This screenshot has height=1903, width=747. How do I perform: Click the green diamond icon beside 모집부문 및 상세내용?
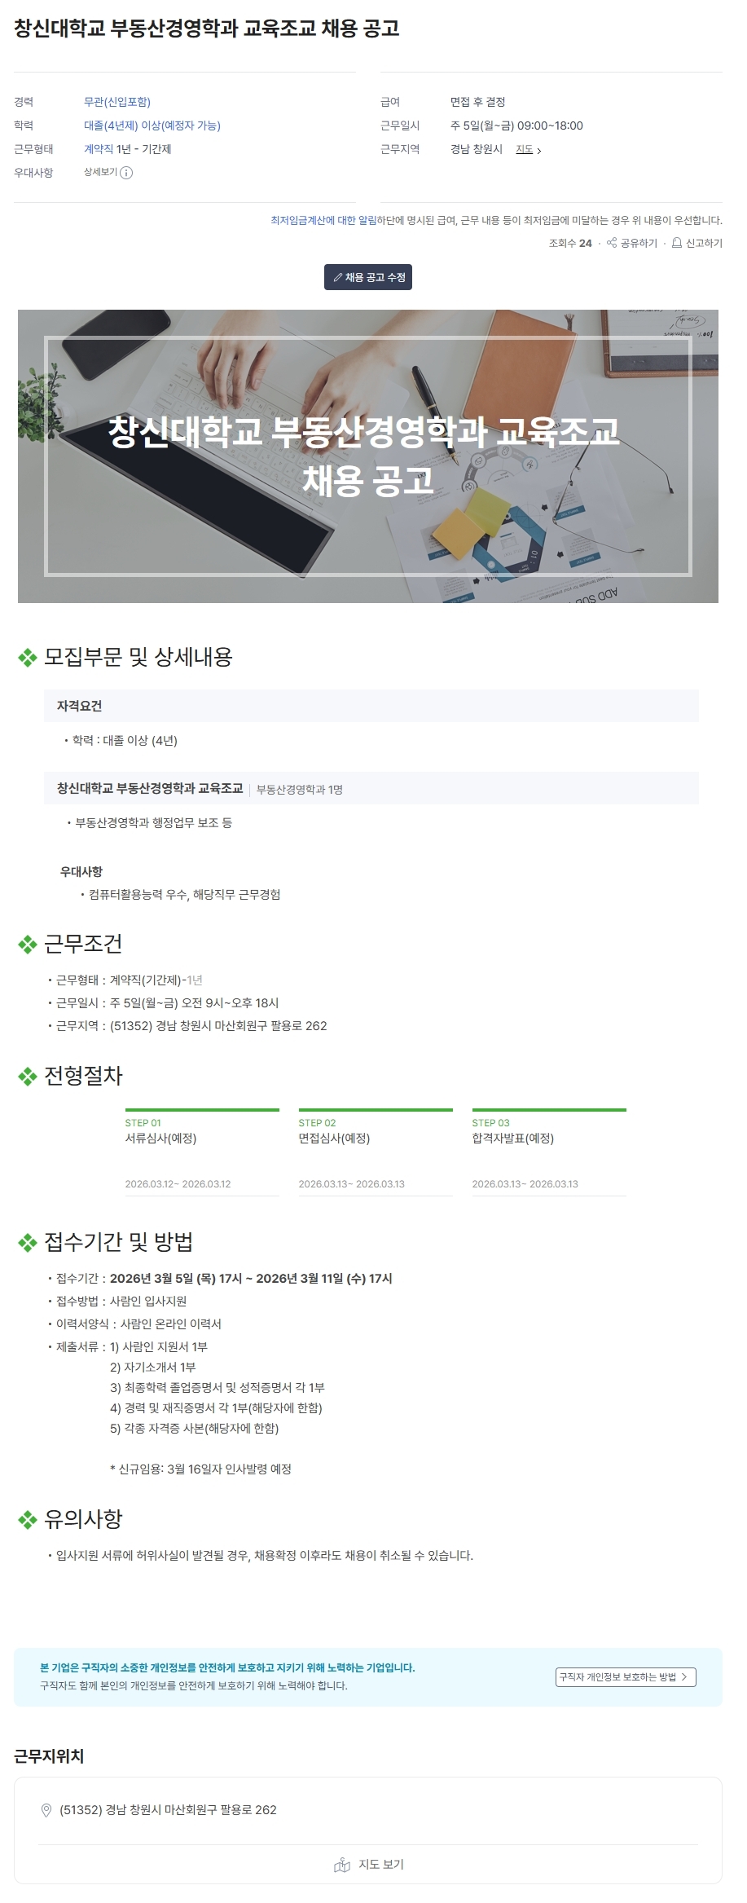tap(28, 658)
